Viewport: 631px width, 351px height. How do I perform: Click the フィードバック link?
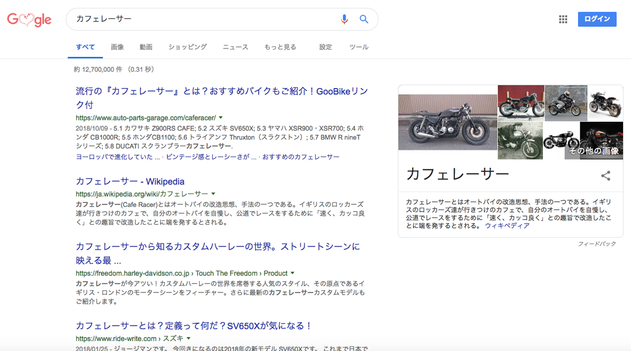point(597,244)
